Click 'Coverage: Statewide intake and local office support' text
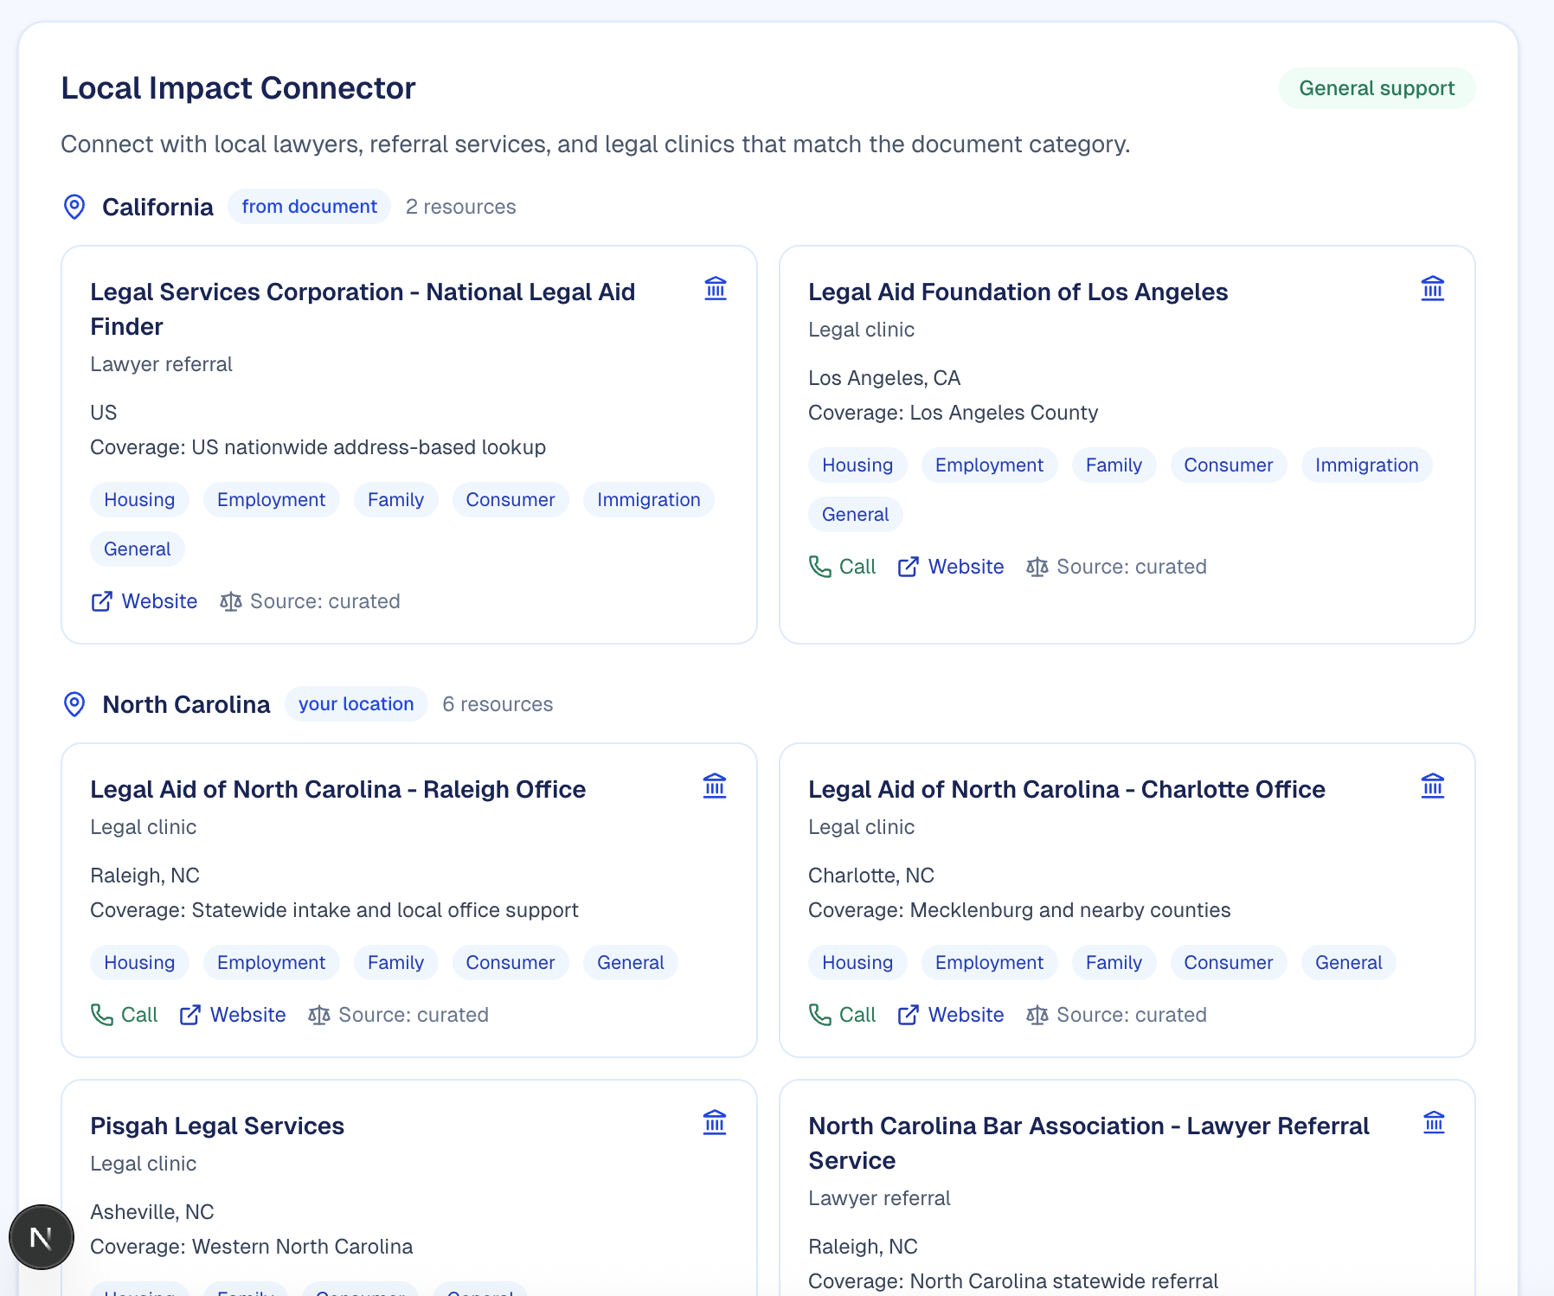Image resolution: width=1554 pixels, height=1296 pixels. 334,910
